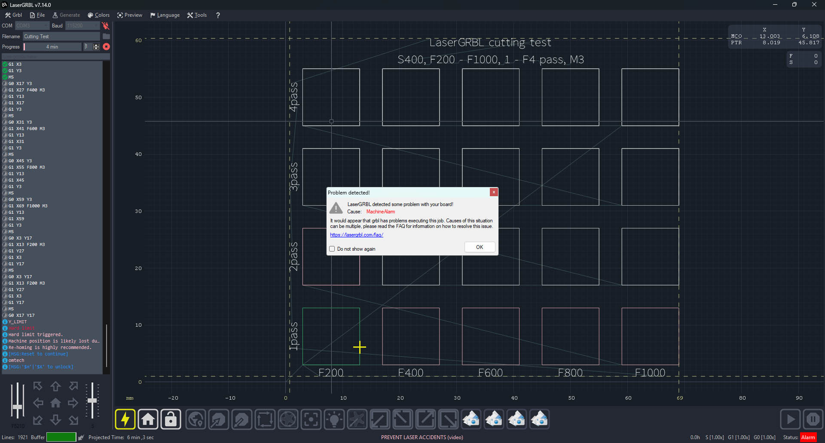The height and width of the screenshot is (443, 825).
Task: Open the COM port dropdown
Action: 32,26
